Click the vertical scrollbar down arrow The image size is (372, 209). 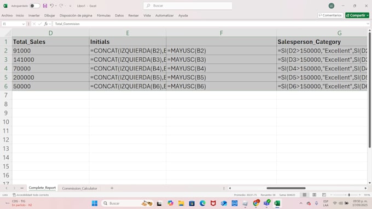370,183
